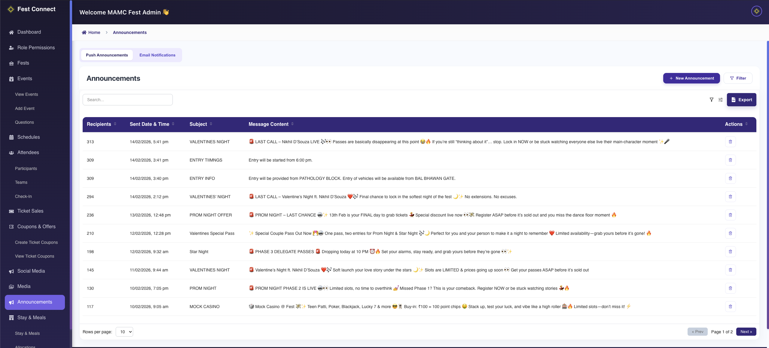The width and height of the screenshot is (769, 348).
Task: Open Rows per page dropdown
Action: tap(124, 332)
